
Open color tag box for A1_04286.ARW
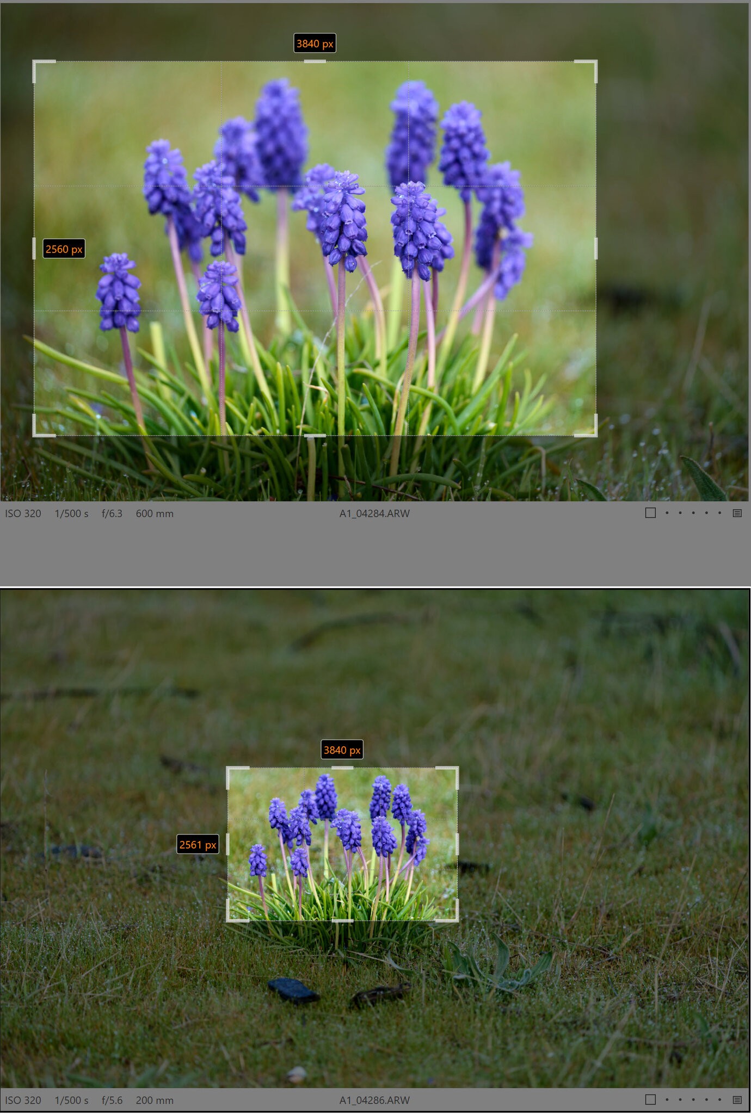[x=650, y=1099]
